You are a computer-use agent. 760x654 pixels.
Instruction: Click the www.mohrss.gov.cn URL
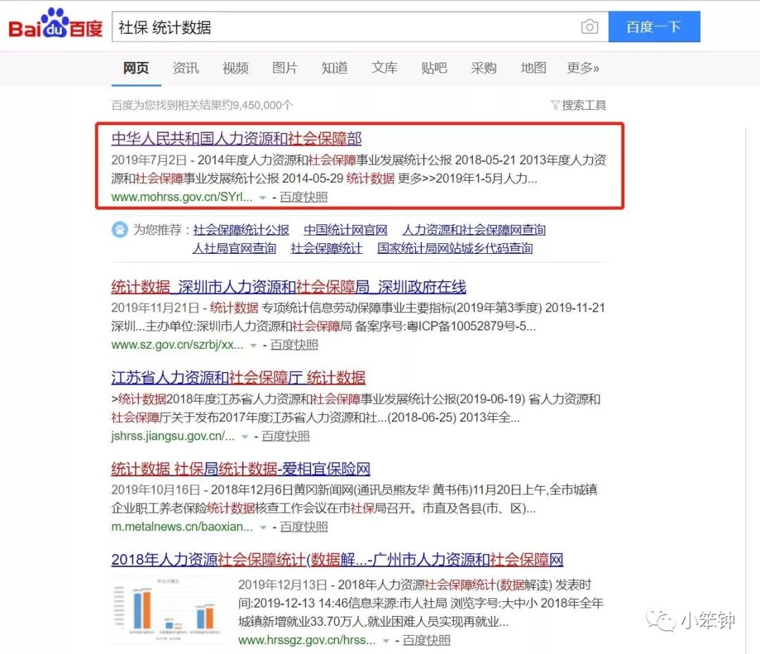coord(182,197)
